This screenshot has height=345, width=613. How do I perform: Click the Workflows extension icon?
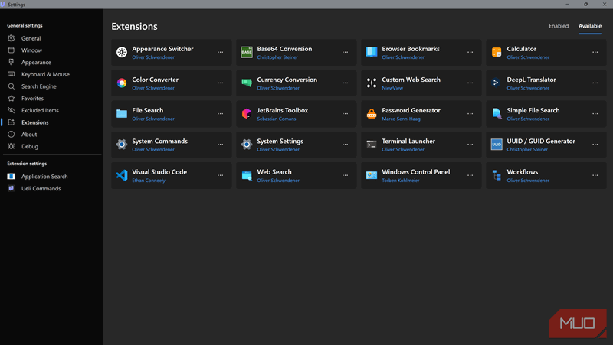[497, 175]
